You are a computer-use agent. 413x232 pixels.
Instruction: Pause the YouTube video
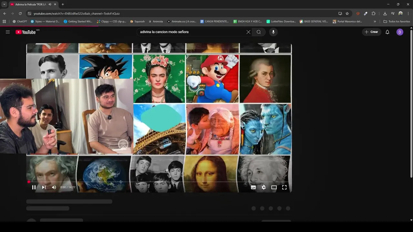pos(34,187)
